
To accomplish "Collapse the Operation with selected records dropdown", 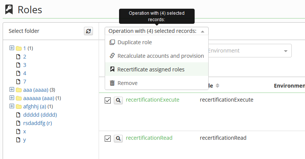I will pyautogui.click(x=156, y=31).
